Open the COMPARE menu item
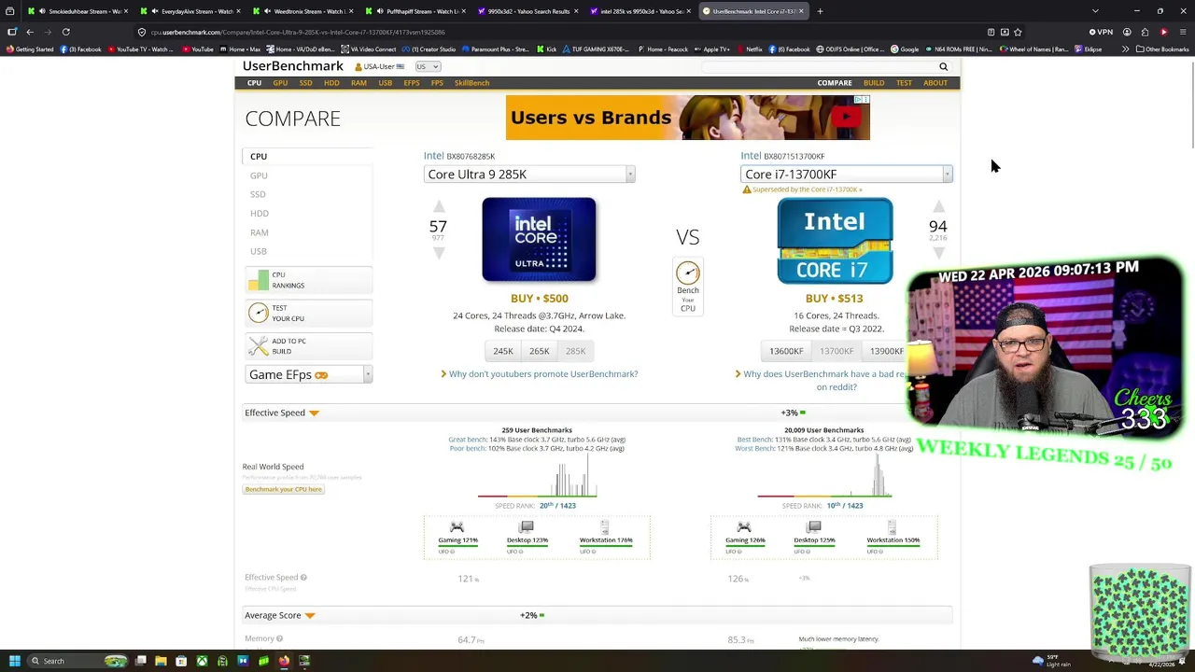 point(835,83)
